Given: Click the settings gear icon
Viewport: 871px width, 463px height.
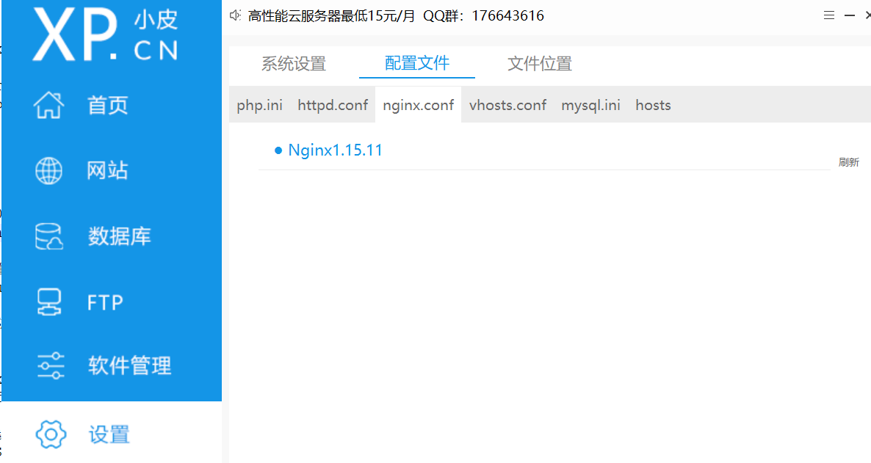Looking at the screenshot, I should (51, 434).
